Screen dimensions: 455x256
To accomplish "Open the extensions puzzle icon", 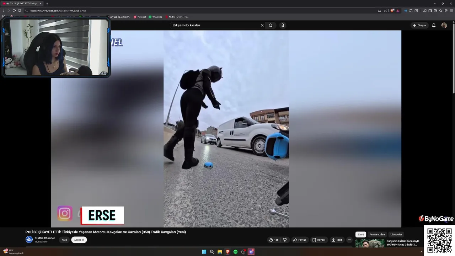I will [x=411, y=11].
